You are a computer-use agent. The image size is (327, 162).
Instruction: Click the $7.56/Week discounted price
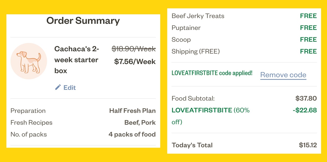(135, 62)
